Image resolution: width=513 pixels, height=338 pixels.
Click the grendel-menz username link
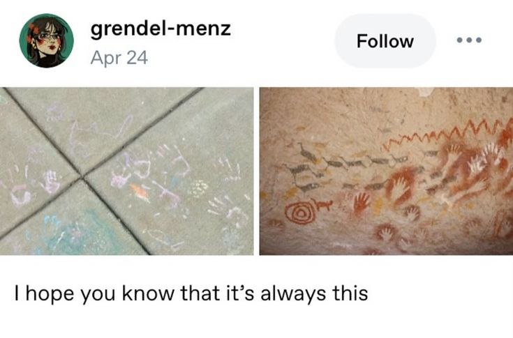pos(161,29)
